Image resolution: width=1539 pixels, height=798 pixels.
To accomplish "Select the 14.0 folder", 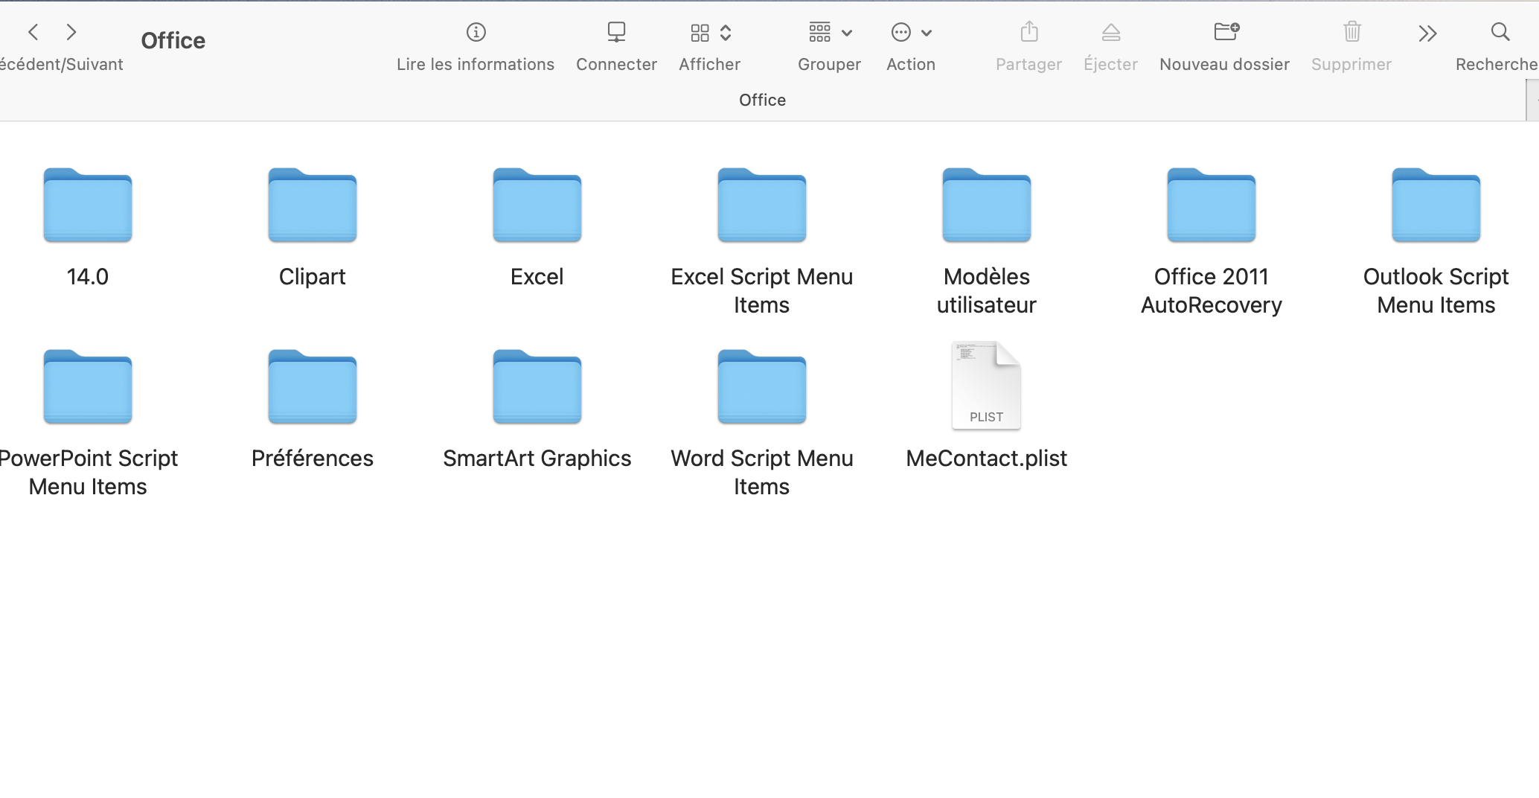I will coord(88,205).
